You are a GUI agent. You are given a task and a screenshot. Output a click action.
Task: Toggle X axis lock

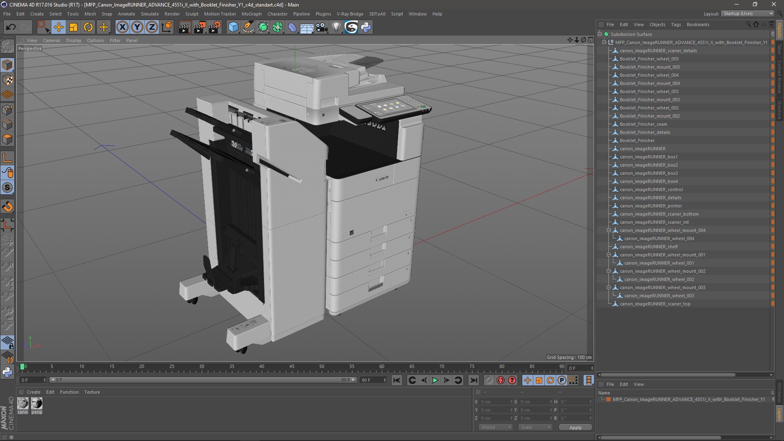(122, 27)
